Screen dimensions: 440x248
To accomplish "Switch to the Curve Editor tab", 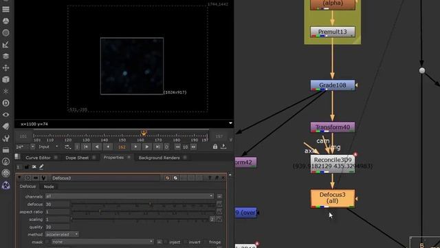I will (38, 158).
